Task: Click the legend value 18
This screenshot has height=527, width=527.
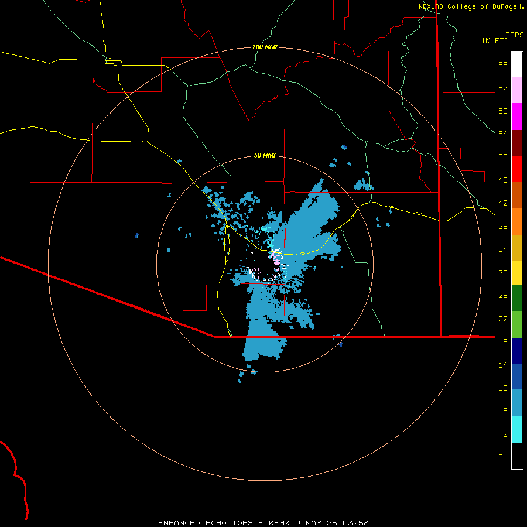Action: click(503, 342)
